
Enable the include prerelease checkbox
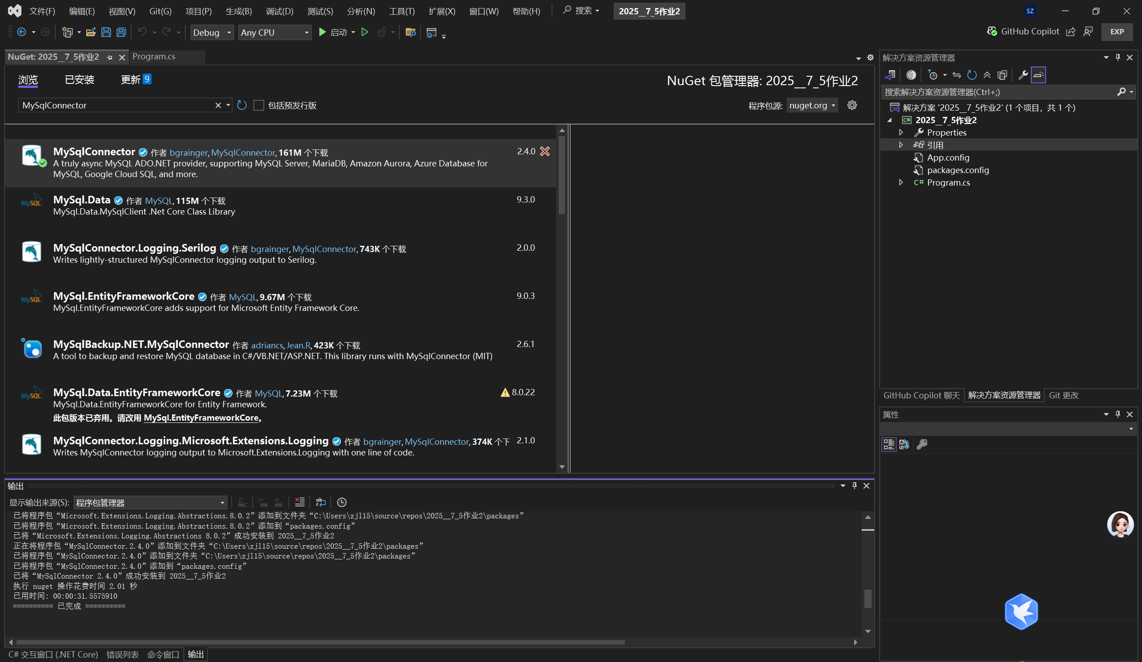click(259, 105)
